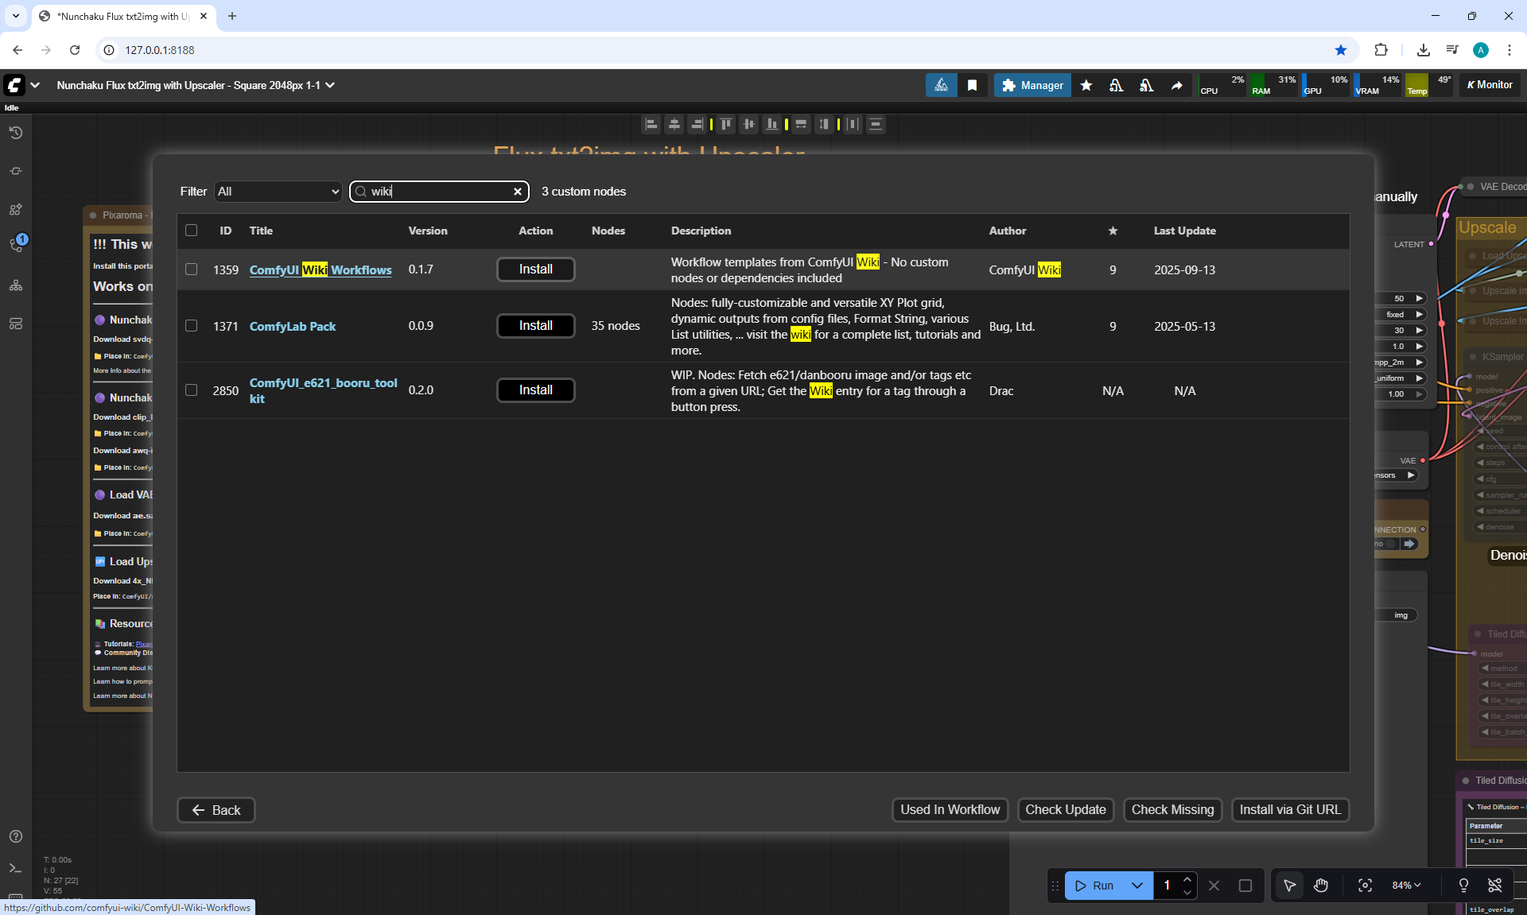
Task: Open the 84% zoom level dropdown
Action: click(x=1405, y=885)
